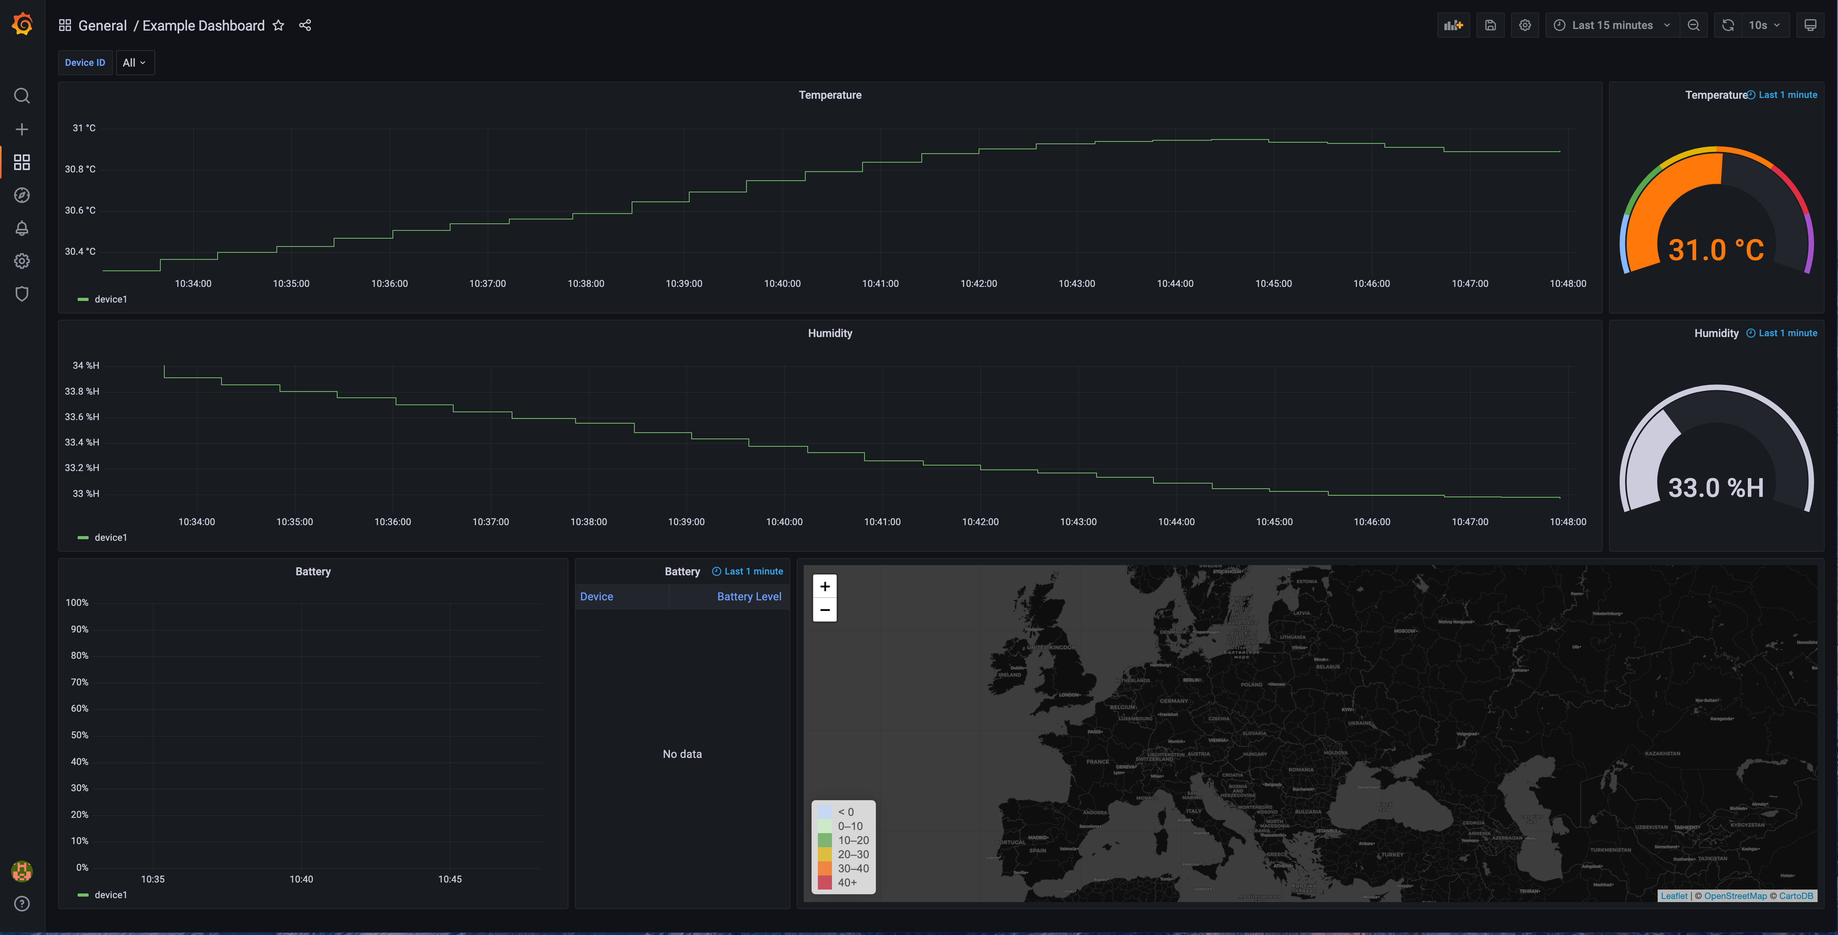Open Dashboard settings gear in top bar
The image size is (1838, 935).
tap(1525, 25)
